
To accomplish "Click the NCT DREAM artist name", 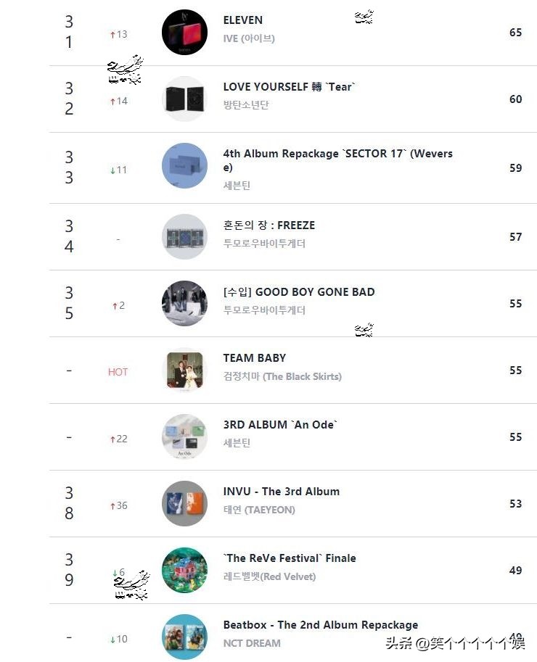I will click(x=252, y=643).
